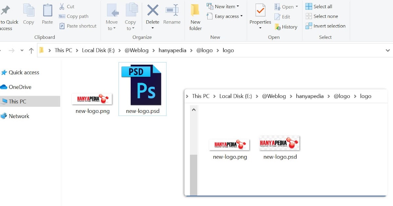Click @Weblog in the inset window breadcrumb

tap(274, 96)
